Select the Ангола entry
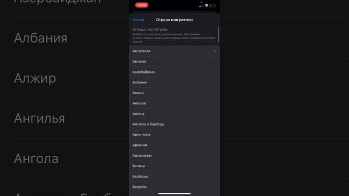The height and width of the screenshot is (196, 349). 174,114
